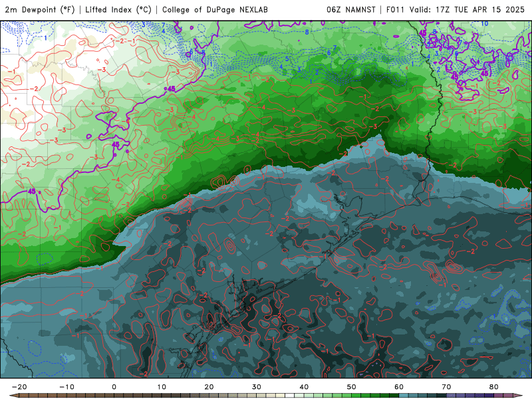Click the 60 label on the color scale
The height and width of the screenshot is (399, 532).
(399, 387)
